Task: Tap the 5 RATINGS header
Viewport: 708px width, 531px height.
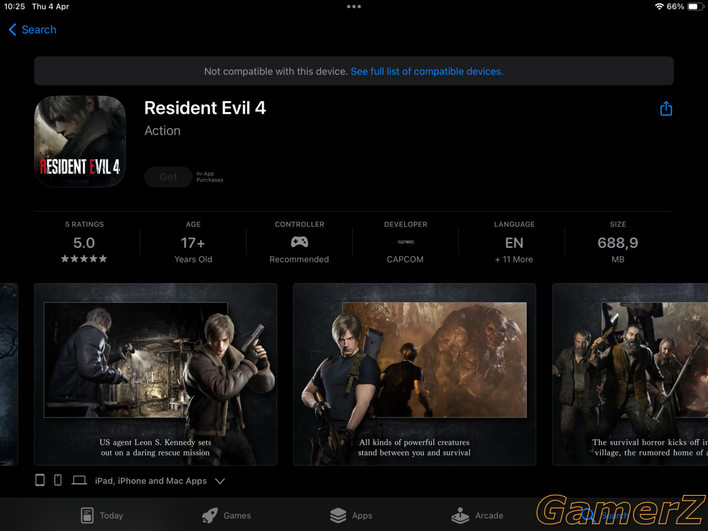Action: tap(84, 224)
